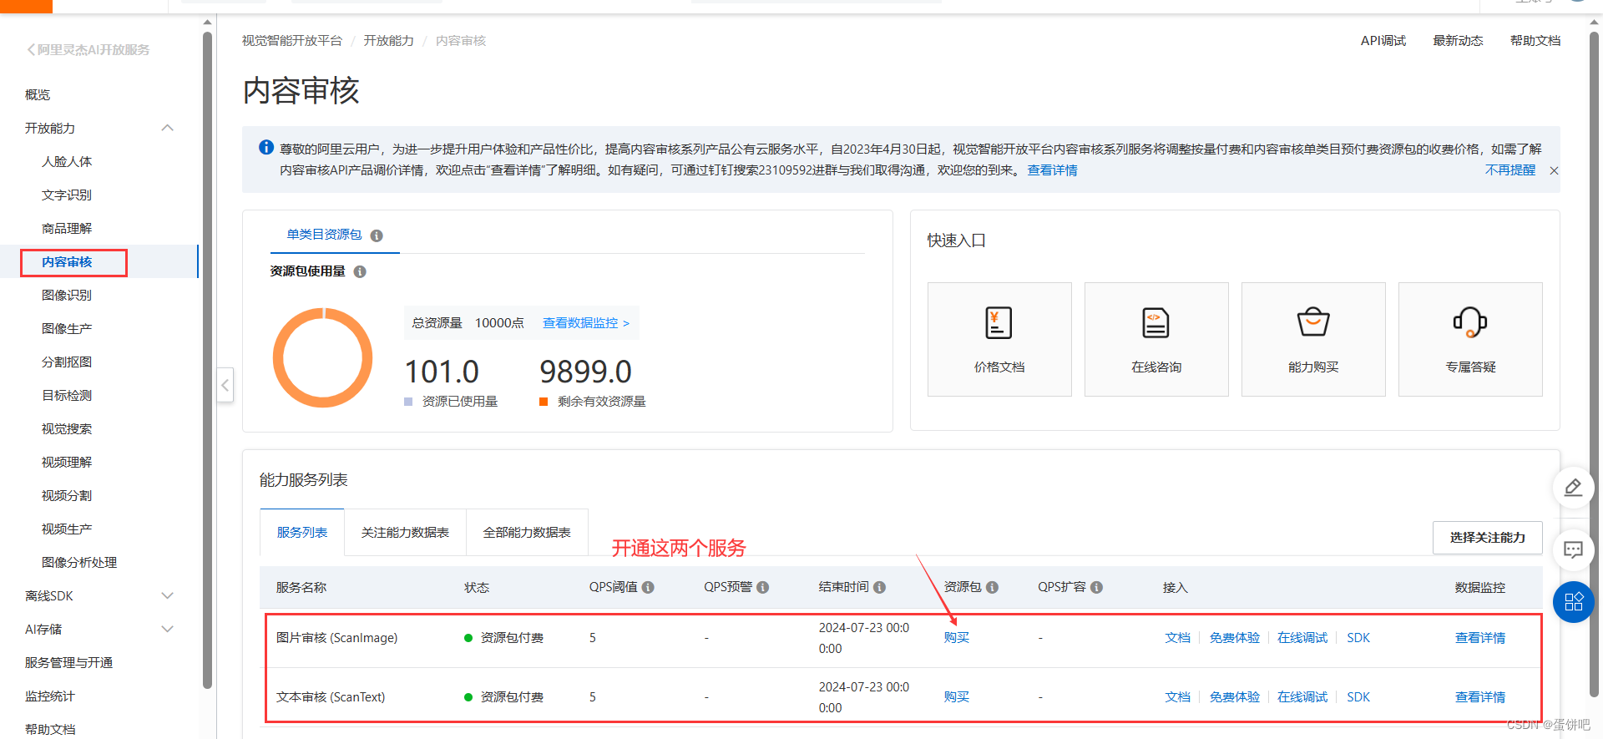Open 图像分析处理 in the sidebar

(79, 562)
